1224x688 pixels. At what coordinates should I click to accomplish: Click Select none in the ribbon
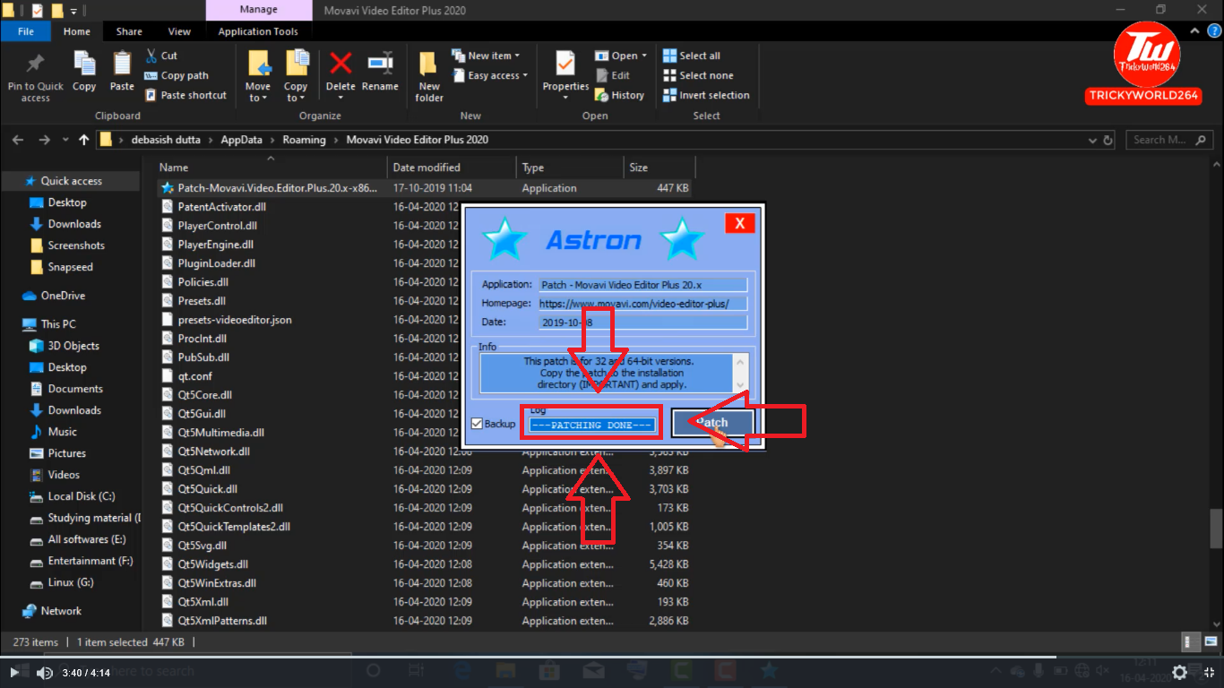click(698, 75)
